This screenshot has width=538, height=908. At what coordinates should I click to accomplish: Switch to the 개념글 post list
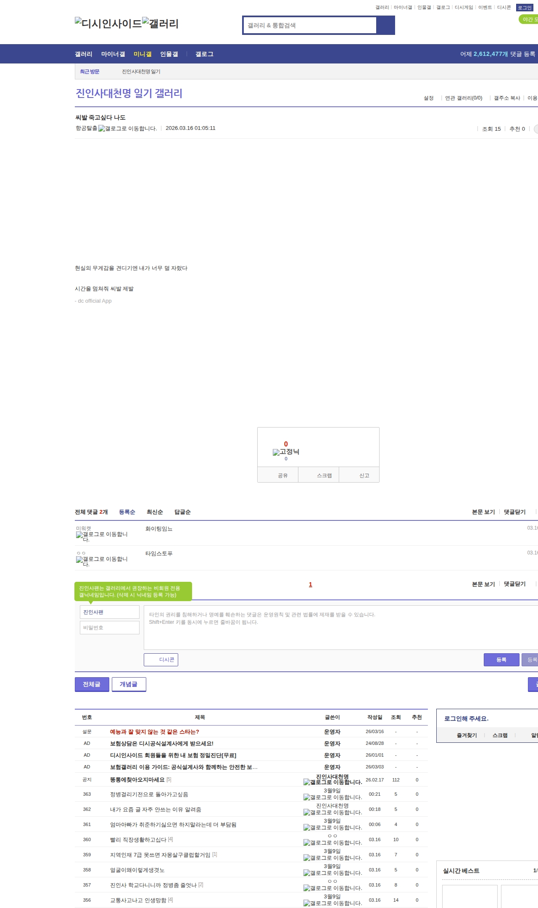pos(129,684)
